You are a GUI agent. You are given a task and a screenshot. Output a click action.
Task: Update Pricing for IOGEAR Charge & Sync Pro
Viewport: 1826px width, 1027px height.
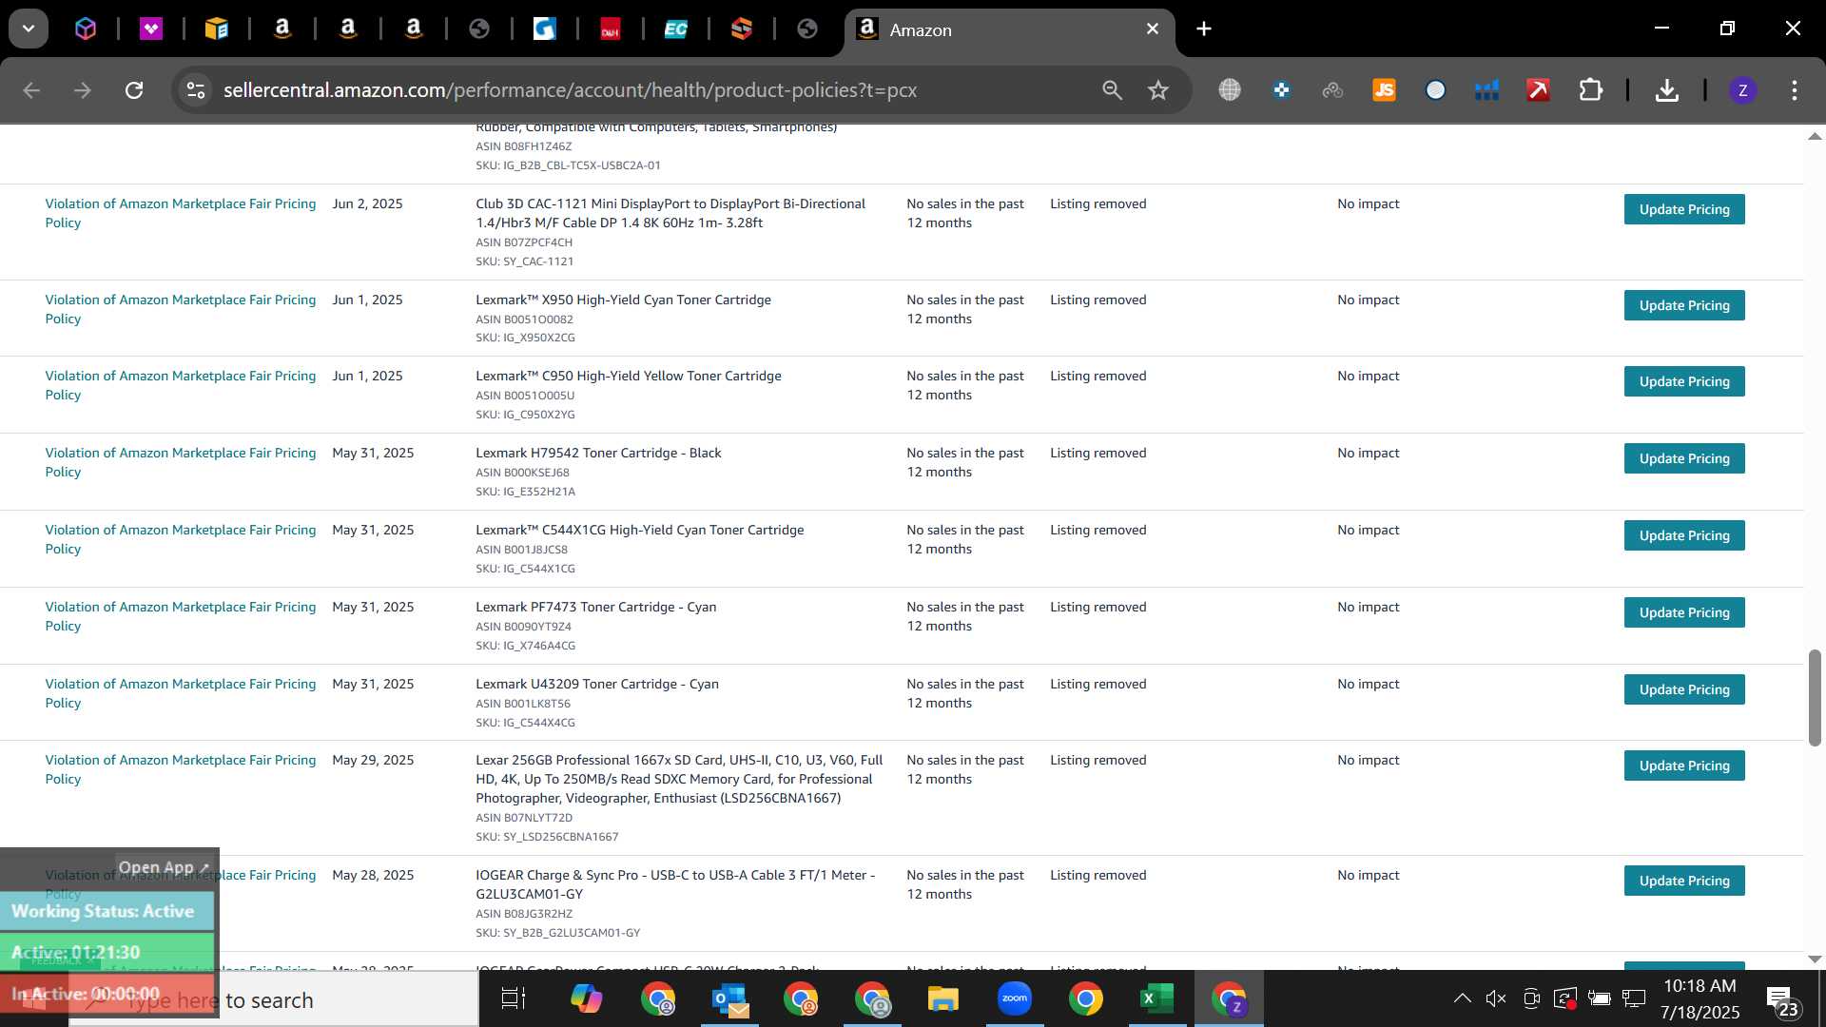click(x=1684, y=881)
